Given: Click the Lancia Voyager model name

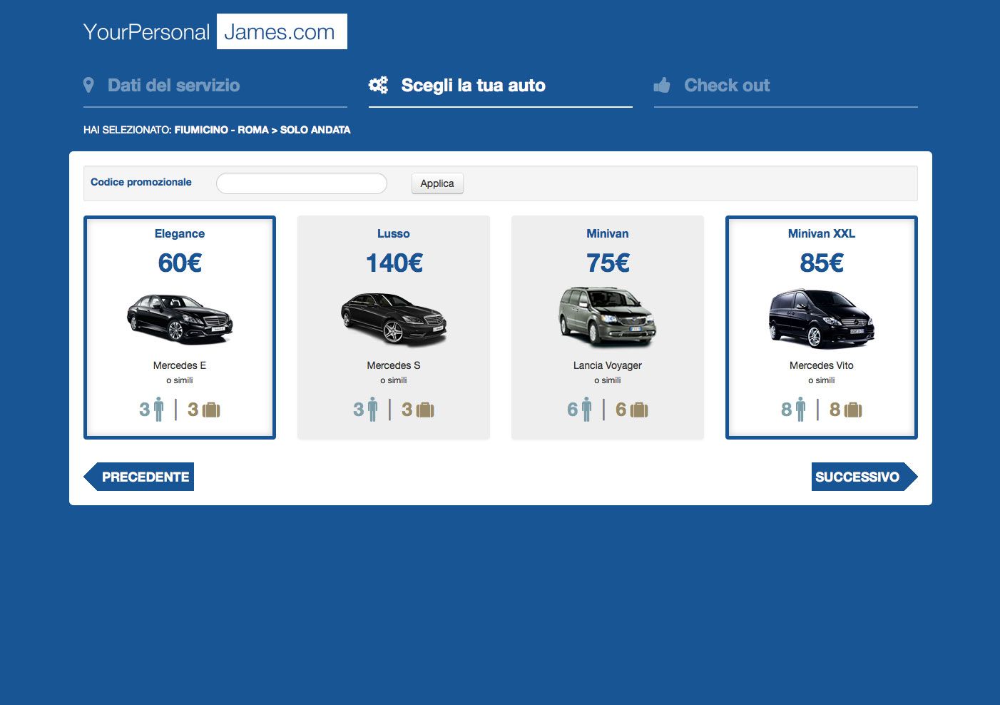Looking at the screenshot, I should coord(608,365).
